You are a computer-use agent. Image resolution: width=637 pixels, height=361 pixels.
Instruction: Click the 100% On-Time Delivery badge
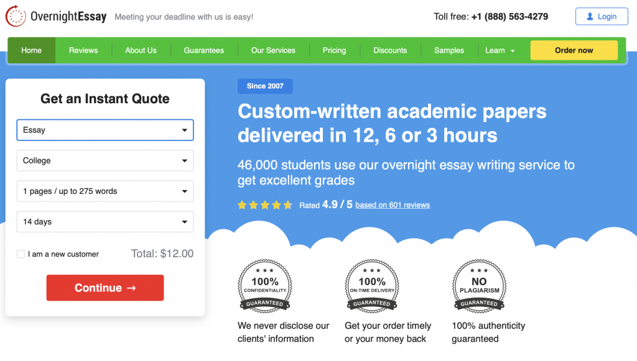click(372, 286)
